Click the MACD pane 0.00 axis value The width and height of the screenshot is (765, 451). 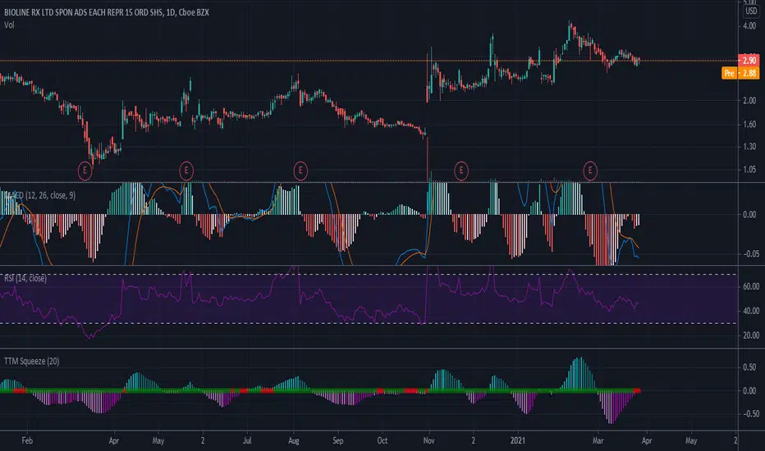coord(749,215)
